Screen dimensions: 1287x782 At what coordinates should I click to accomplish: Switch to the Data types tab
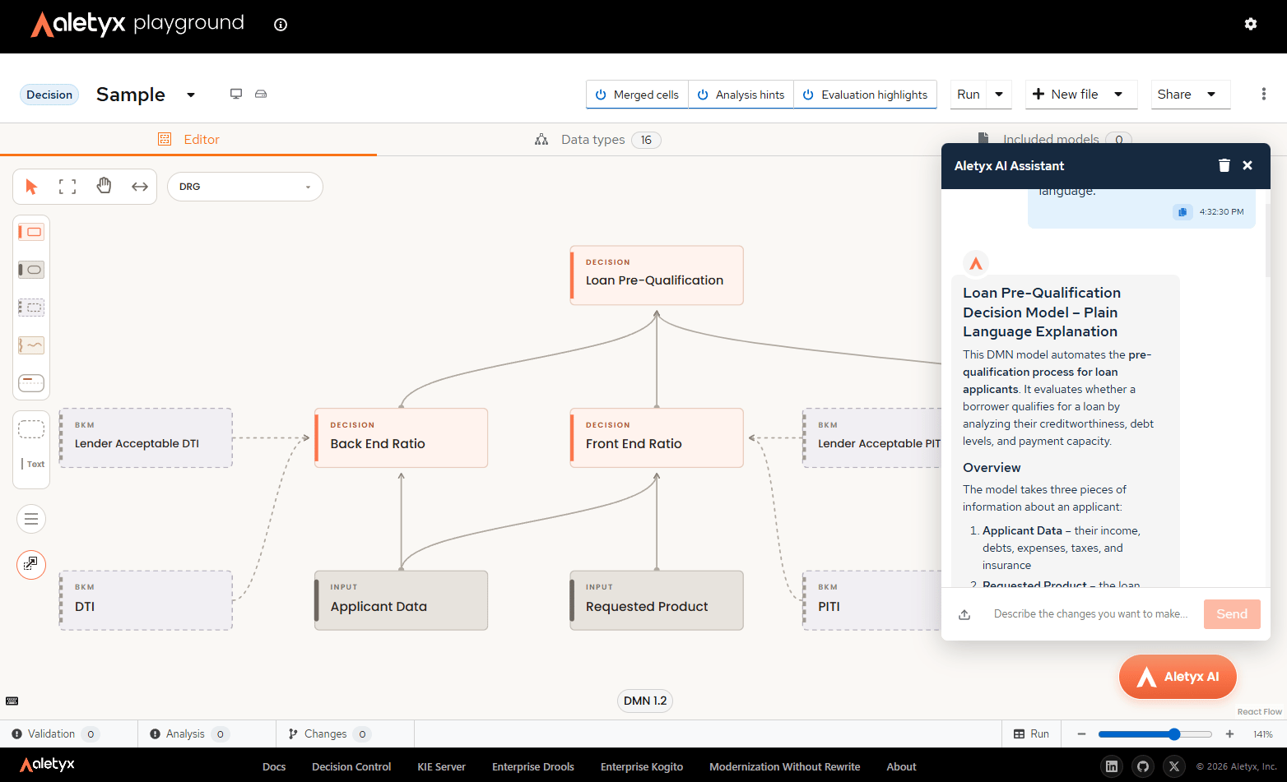[598, 140]
